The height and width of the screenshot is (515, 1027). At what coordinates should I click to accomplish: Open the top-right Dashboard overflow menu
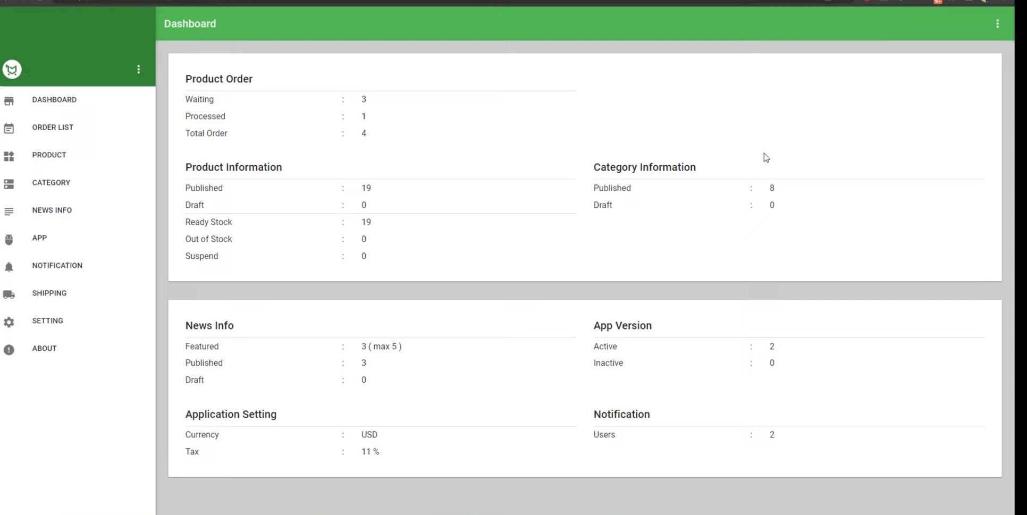998,24
